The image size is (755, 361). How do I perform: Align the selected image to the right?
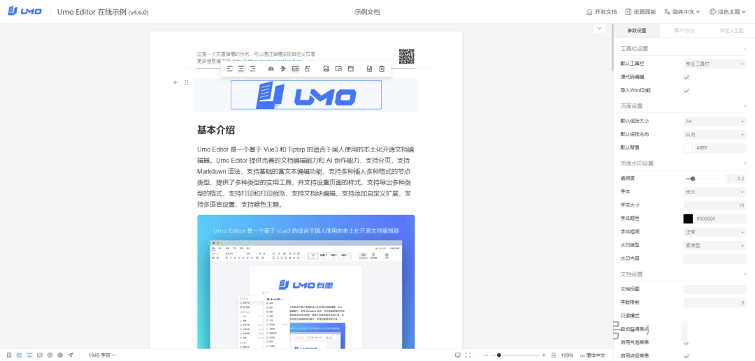[x=252, y=68]
